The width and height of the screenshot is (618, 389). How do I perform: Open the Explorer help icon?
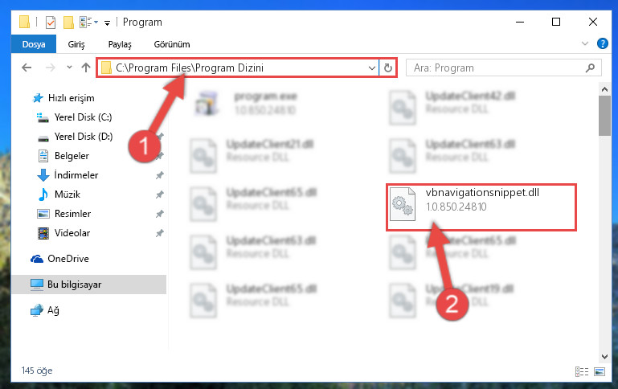point(602,43)
